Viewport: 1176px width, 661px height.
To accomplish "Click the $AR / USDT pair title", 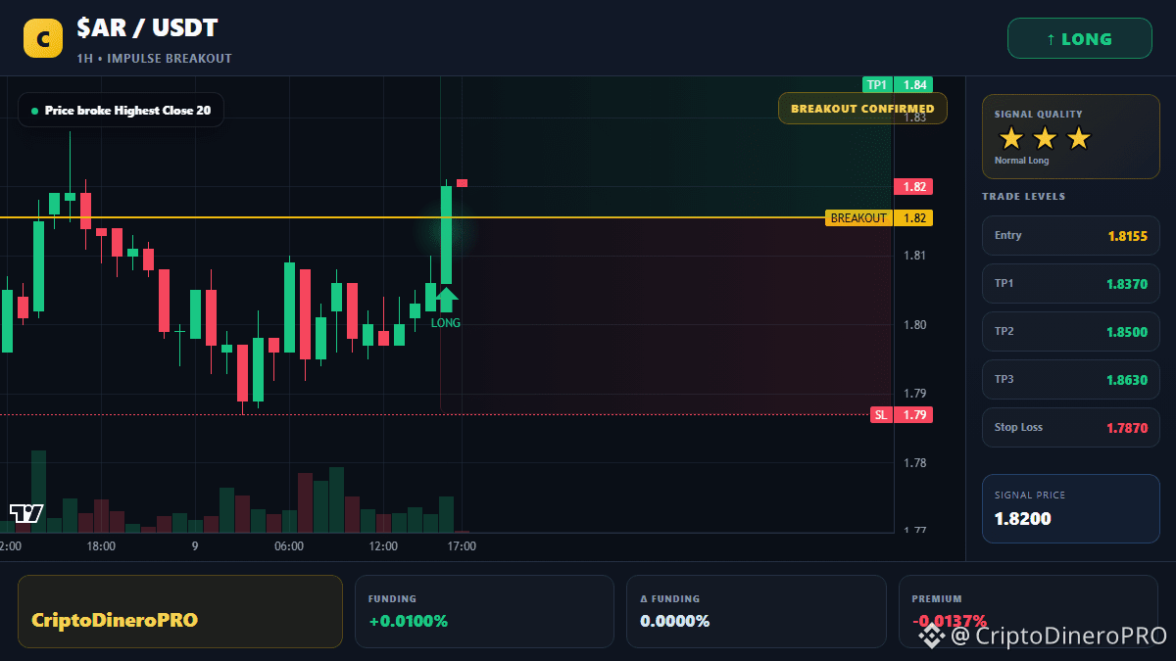I will click(147, 29).
